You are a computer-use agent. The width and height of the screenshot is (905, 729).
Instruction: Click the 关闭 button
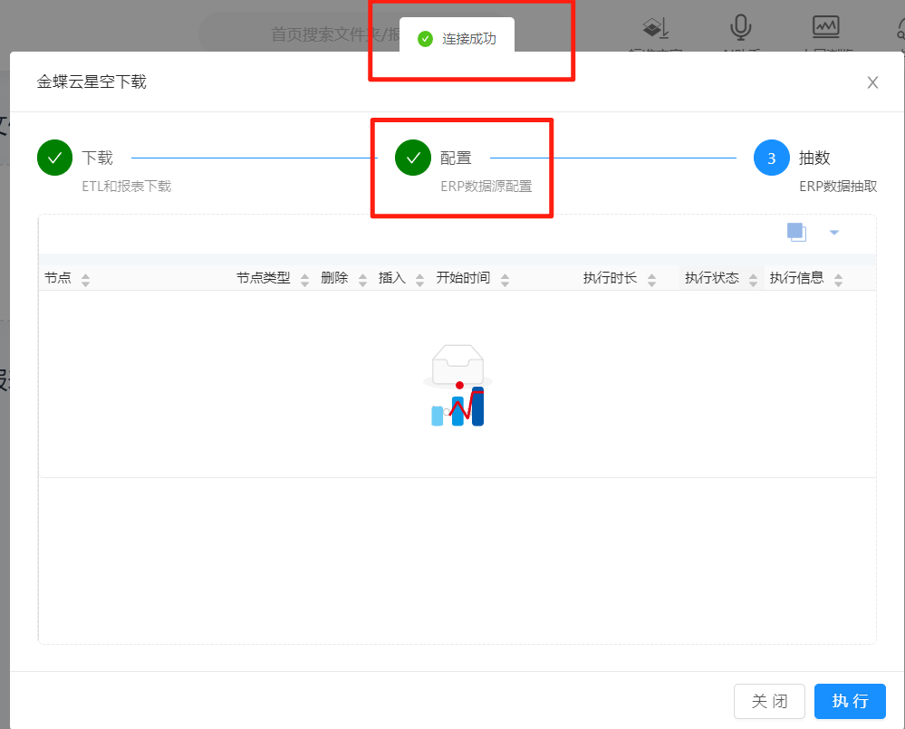[769, 701]
